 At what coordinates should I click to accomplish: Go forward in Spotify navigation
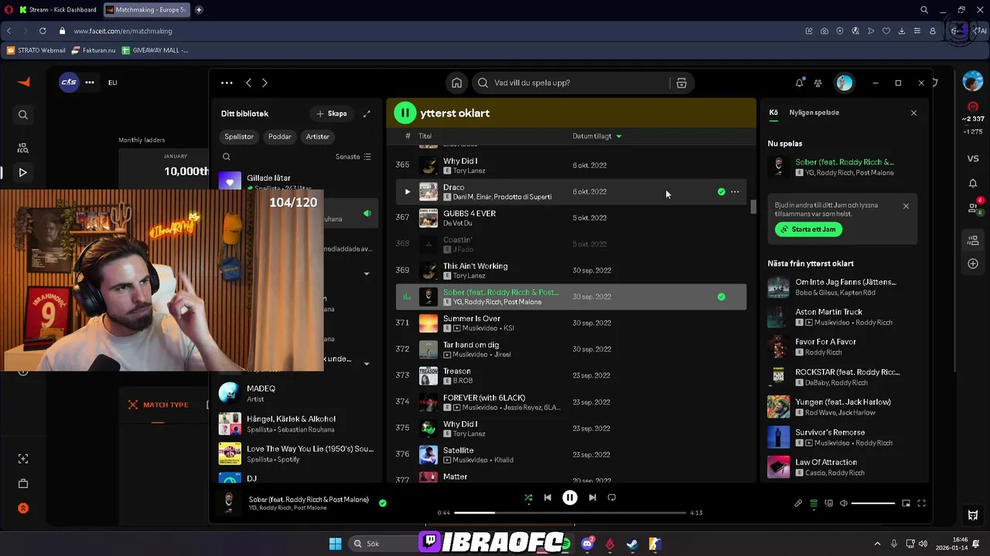(x=265, y=83)
